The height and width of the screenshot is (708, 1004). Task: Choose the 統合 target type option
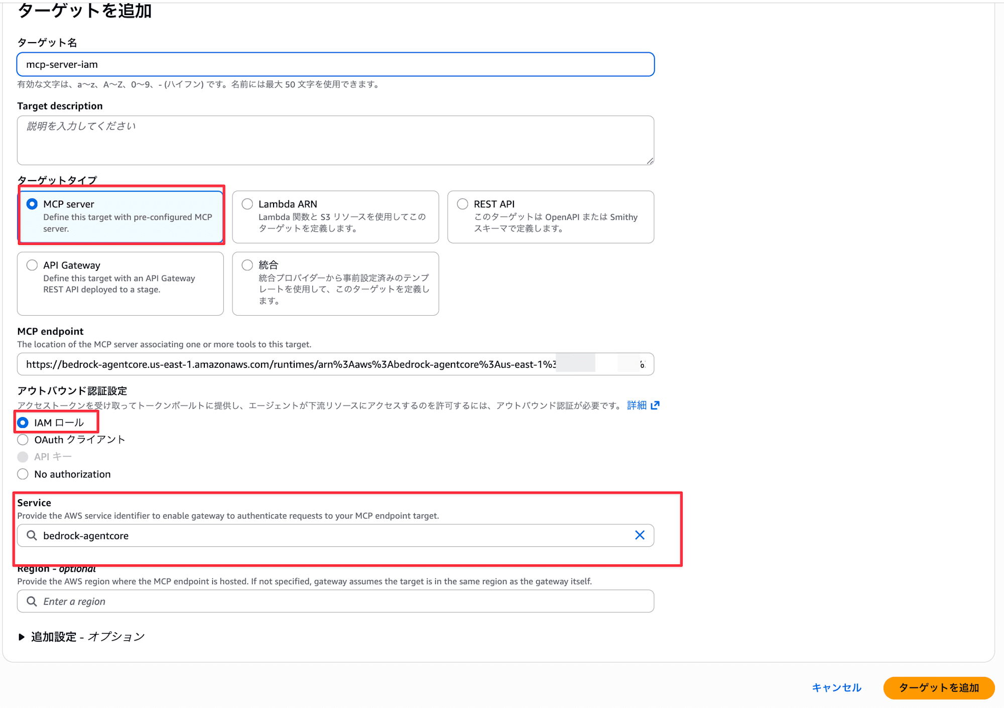pos(247,265)
